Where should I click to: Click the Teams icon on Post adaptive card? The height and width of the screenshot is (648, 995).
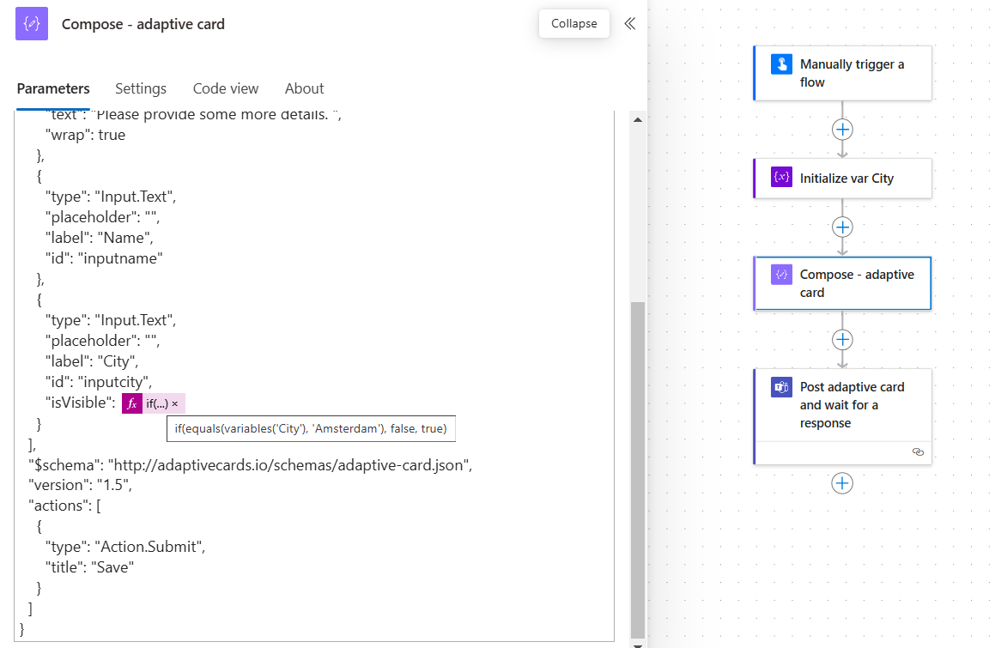tap(781, 386)
